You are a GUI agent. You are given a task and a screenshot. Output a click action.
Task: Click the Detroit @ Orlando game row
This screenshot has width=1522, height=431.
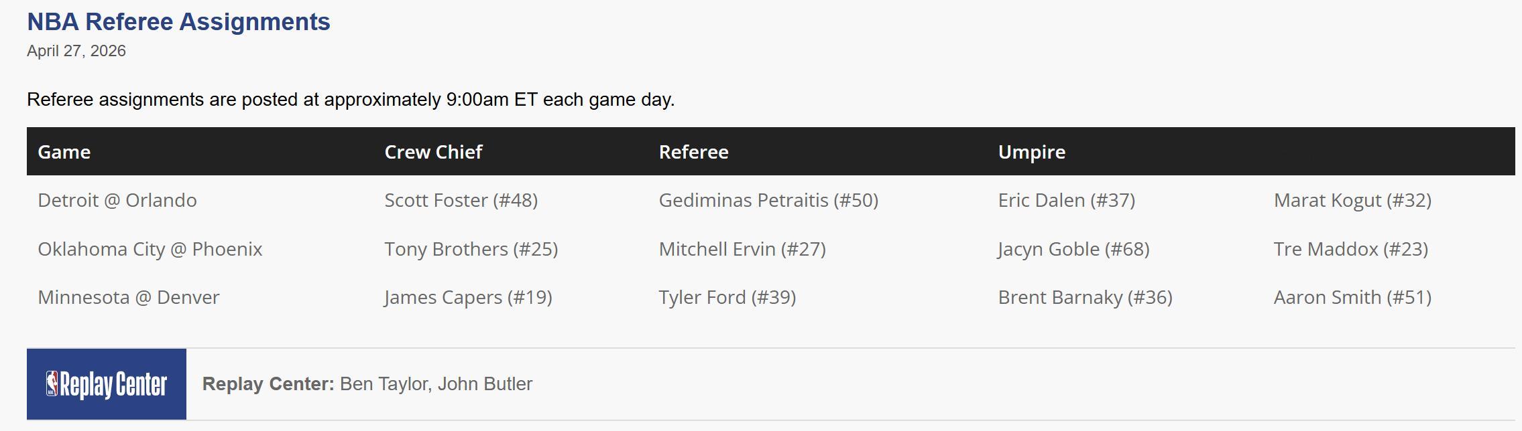click(117, 200)
